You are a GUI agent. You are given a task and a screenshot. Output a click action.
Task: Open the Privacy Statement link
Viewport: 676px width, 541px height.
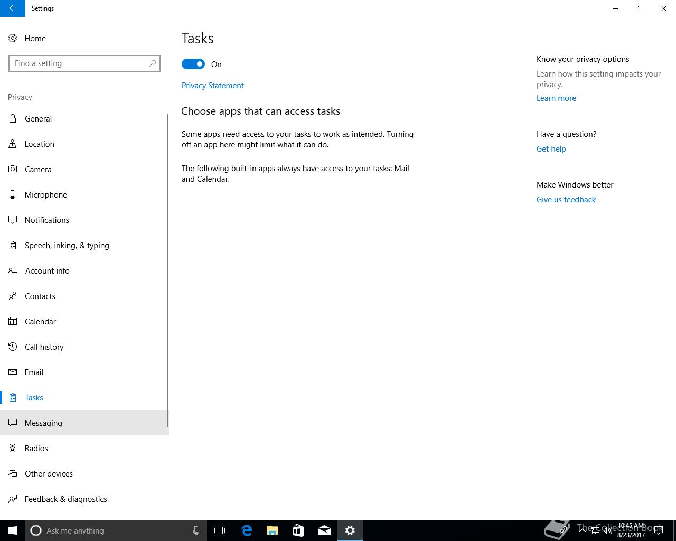point(213,86)
